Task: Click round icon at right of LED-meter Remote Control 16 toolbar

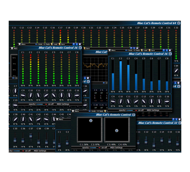Action: click(80, 44)
